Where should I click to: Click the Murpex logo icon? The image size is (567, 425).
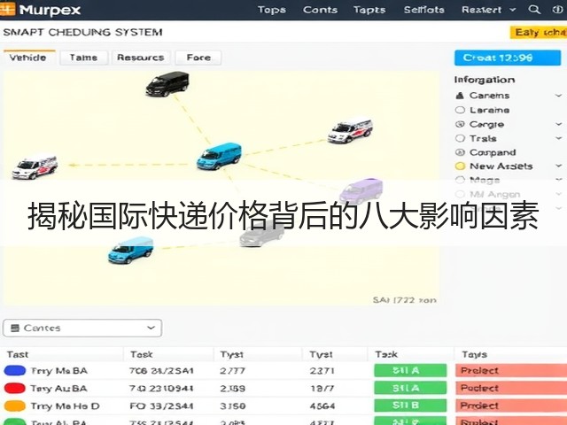point(7,10)
